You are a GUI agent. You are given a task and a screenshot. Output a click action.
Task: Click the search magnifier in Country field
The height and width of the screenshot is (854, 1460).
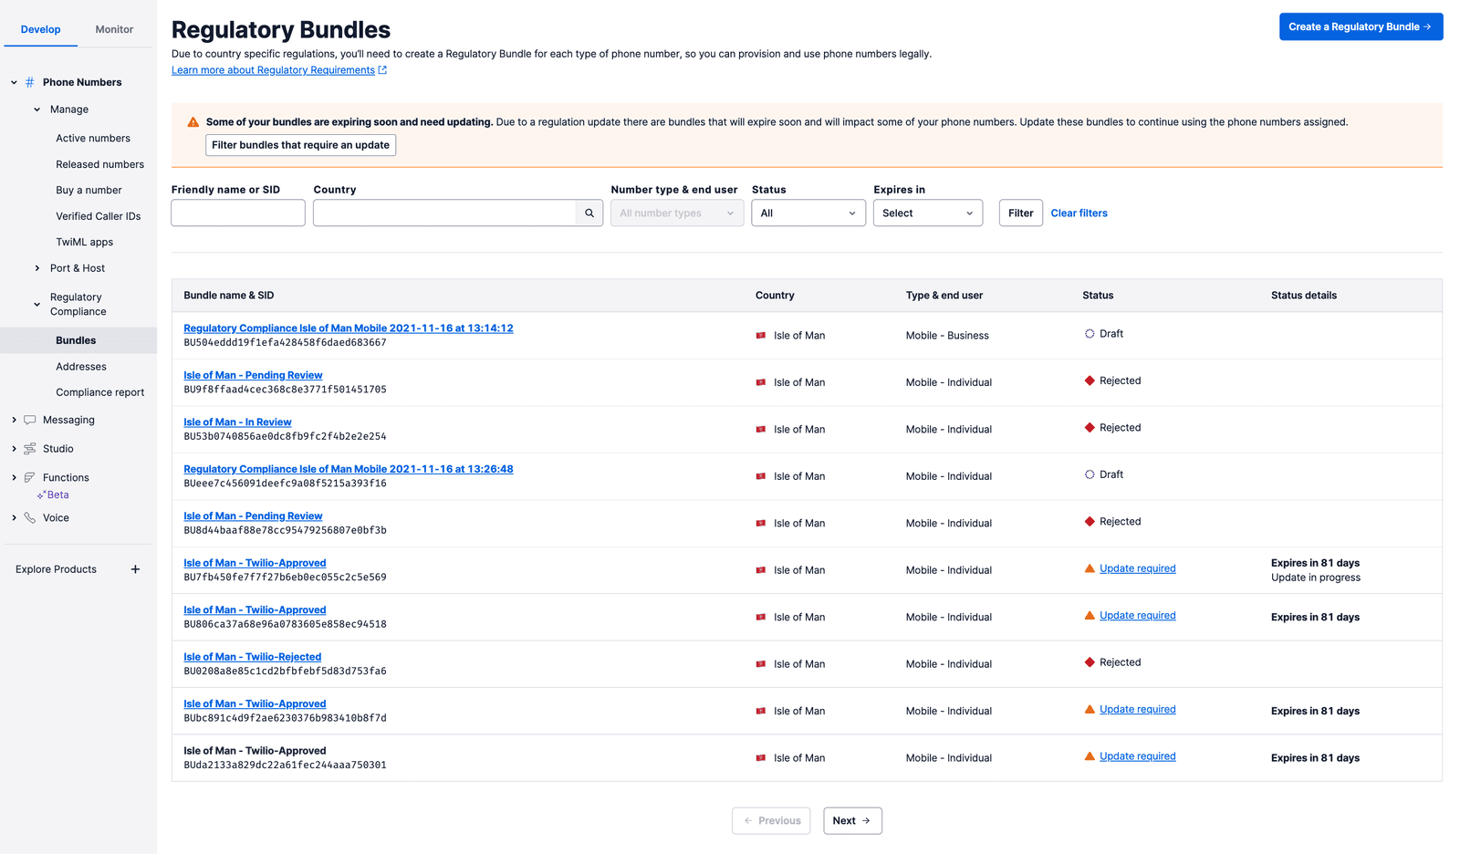tap(589, 213)
